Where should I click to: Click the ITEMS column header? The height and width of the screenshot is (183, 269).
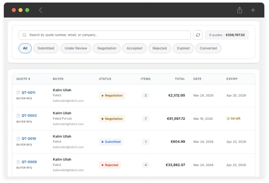click(x=146, y=79)
